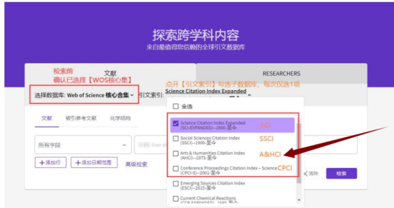Click the (AHCI)--1975-至今 text

point(198,158)
